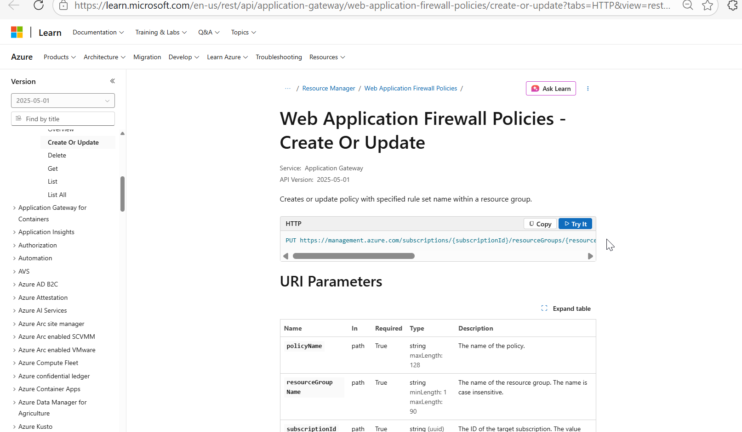Select Delete in the sidebar
This screenshot has width=742, height=432.
pyautogui.click(x=57, y=155)
